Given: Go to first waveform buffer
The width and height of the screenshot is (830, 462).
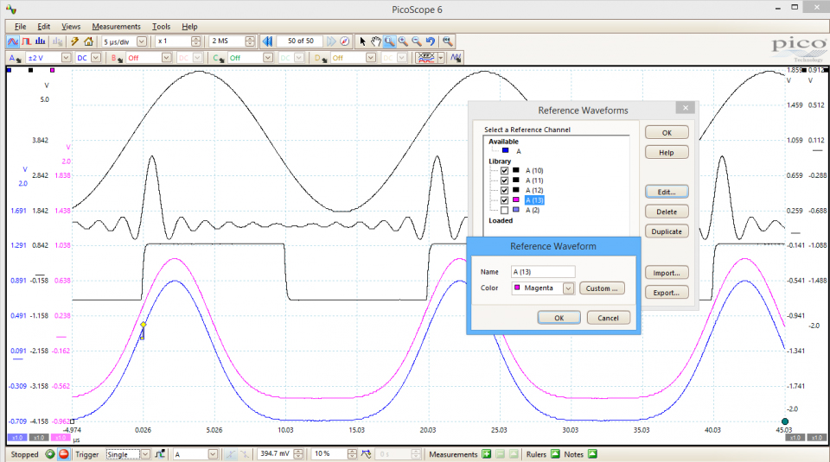Looking at the screenshot, I should (x=268, y=41).
